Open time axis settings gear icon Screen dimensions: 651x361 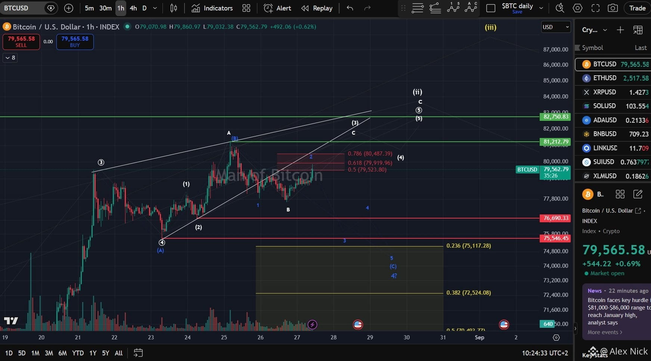point(556,338)
